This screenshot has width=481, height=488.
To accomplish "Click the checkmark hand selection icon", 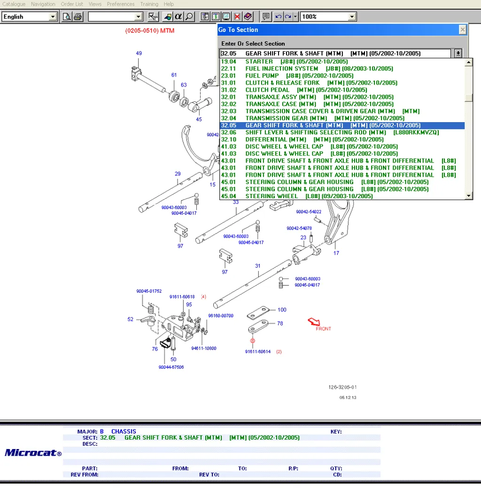I will click(153, 16).
